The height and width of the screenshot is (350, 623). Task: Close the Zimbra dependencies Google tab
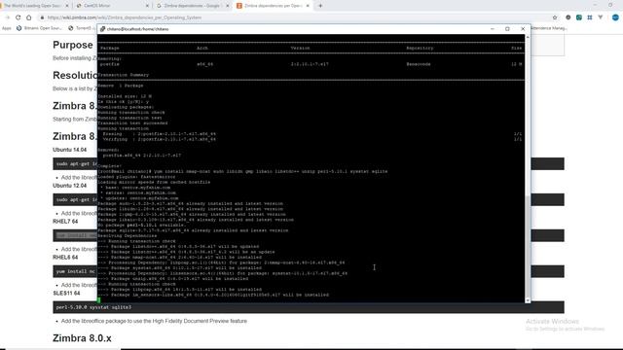228,6
